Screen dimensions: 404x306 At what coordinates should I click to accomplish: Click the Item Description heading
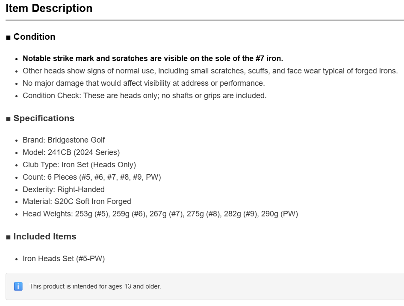pyautogui.click(x=49, y=8)
